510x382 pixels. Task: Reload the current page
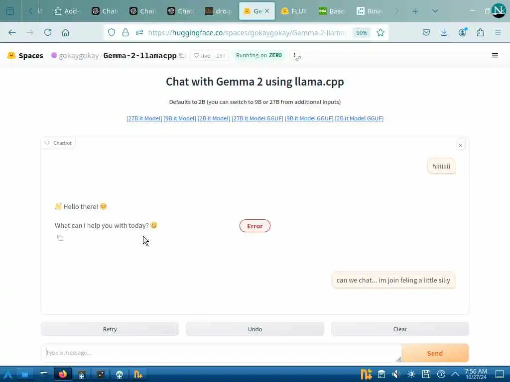48,32
